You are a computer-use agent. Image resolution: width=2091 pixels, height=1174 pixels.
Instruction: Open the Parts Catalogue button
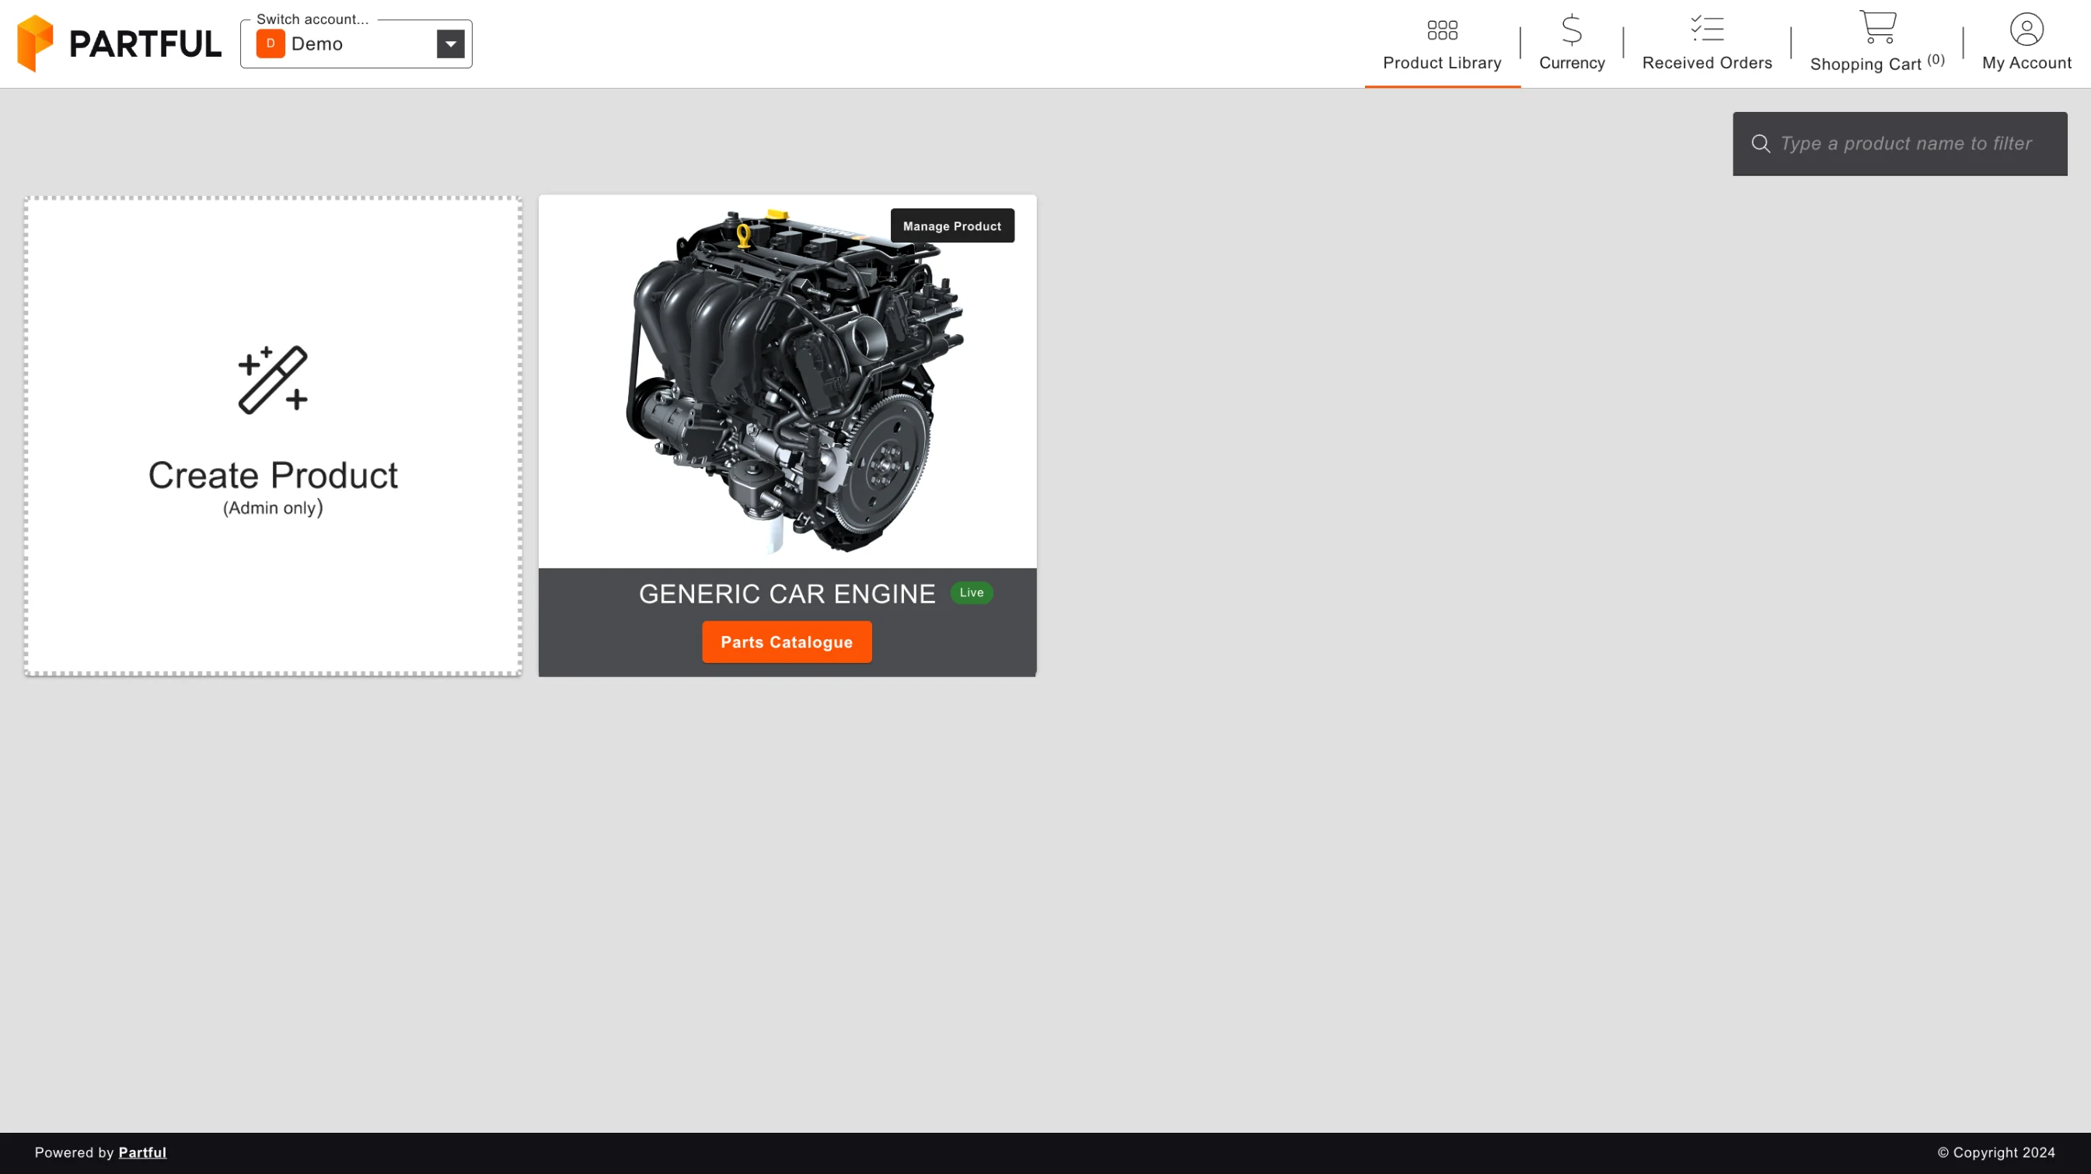point(786,642)
